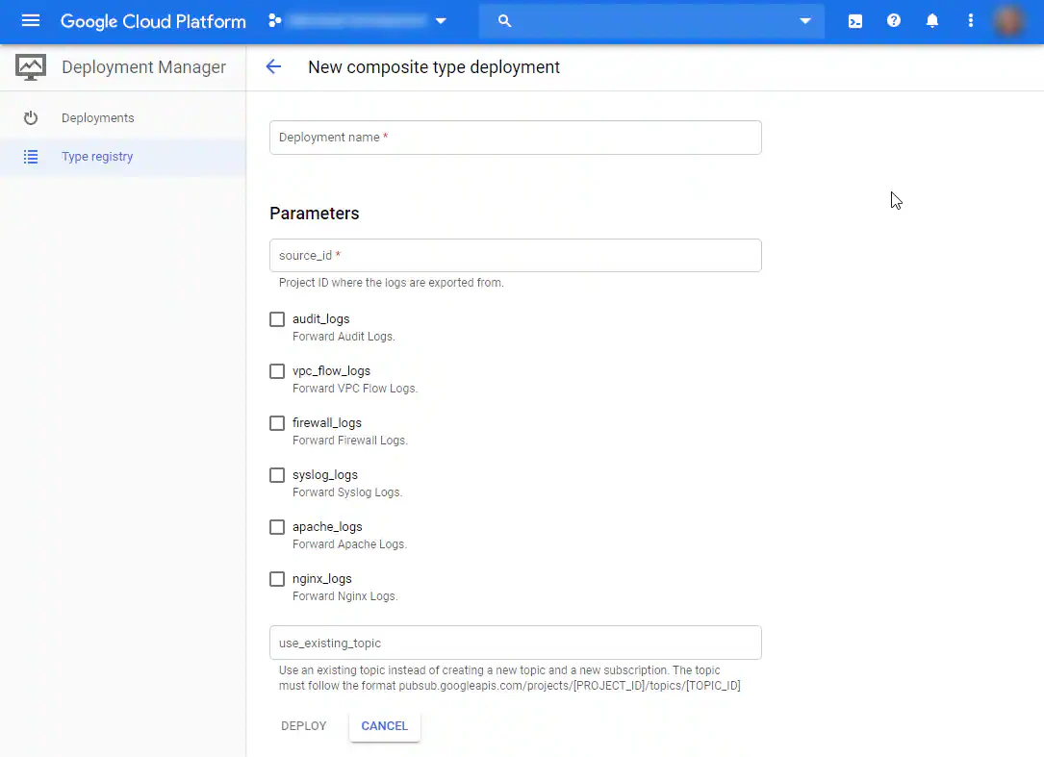Click the project selector hexagon icon

pyautogui.click(x=275, y=20)
